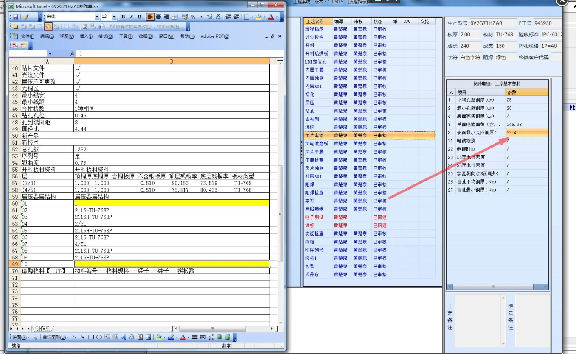Image resolution: width=576 pixels, height=354 pixels.
Task: Toggle Align Left in Excel toolbar
Action: pos(150,17)
